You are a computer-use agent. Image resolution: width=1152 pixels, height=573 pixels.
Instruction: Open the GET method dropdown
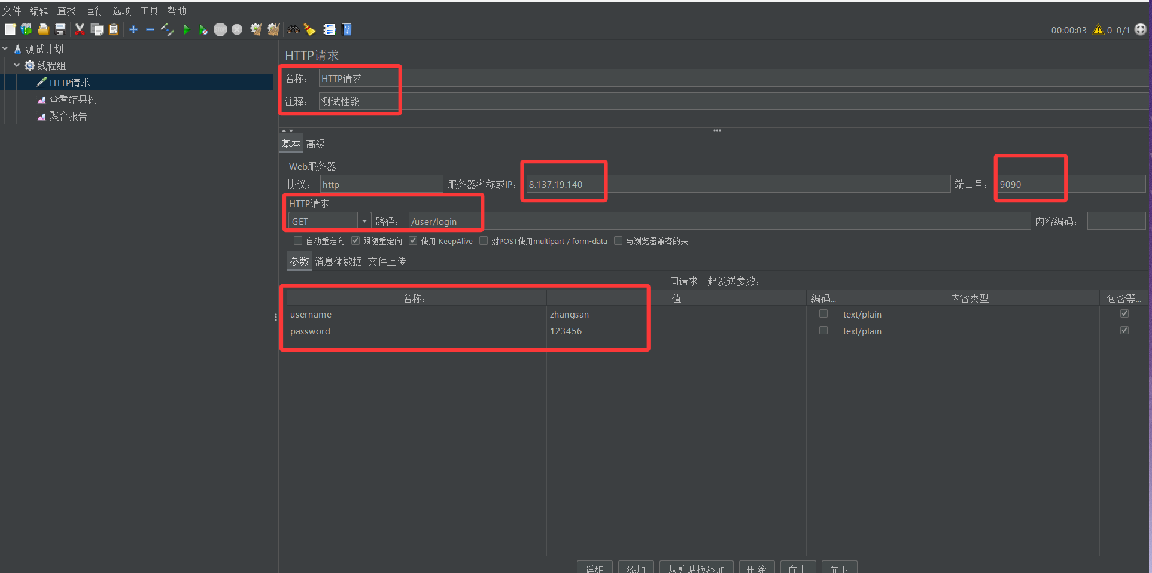coord(364,221)
